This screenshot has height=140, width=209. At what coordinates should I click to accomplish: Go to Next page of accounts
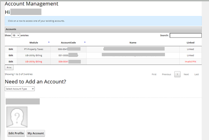click(186, 74)
